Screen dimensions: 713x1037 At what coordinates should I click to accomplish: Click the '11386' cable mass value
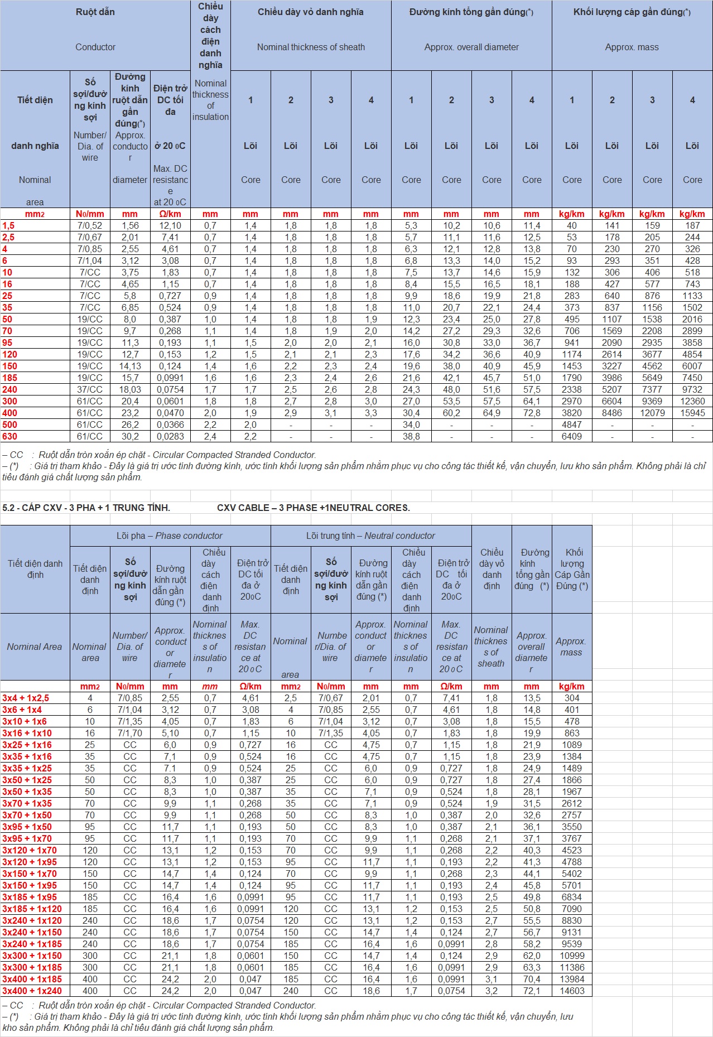[x=572, y=967]
